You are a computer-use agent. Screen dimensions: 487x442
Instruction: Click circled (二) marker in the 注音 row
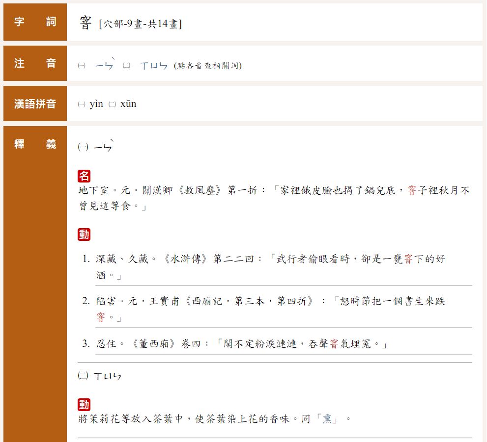pyautogui.click(x=126, y=66)
